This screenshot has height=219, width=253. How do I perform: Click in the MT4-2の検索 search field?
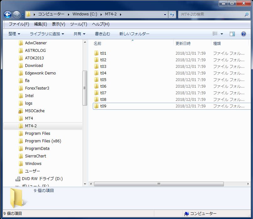pyautogui.click(x=210, y=14)
